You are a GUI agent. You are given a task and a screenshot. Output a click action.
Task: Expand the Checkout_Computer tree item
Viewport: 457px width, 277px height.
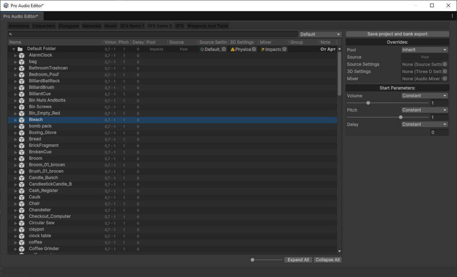16,217
